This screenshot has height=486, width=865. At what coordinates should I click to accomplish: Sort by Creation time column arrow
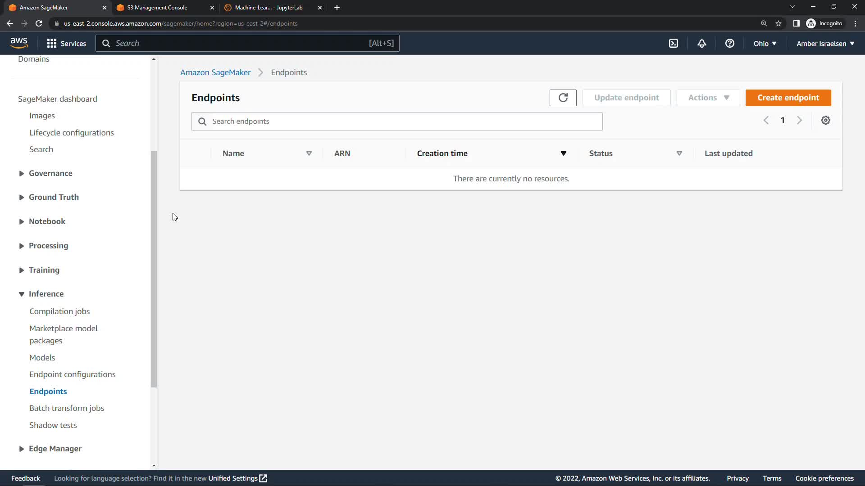pos(563,153)
